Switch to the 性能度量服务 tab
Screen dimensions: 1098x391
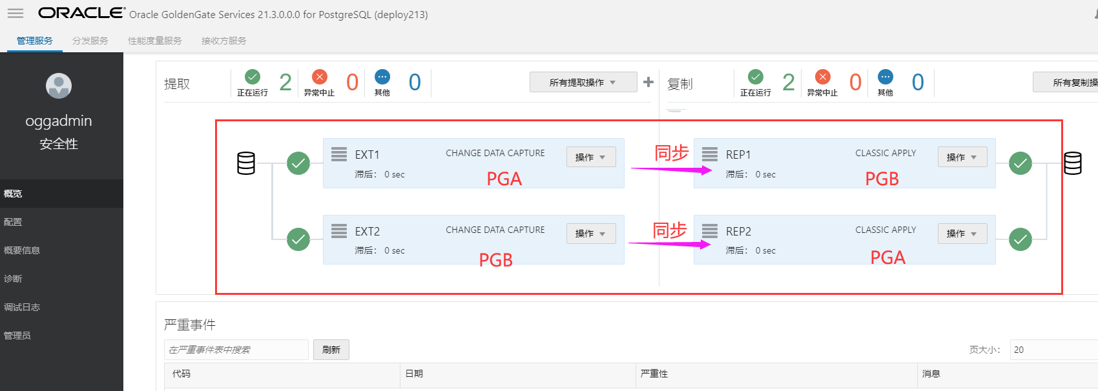pos(155,41)
